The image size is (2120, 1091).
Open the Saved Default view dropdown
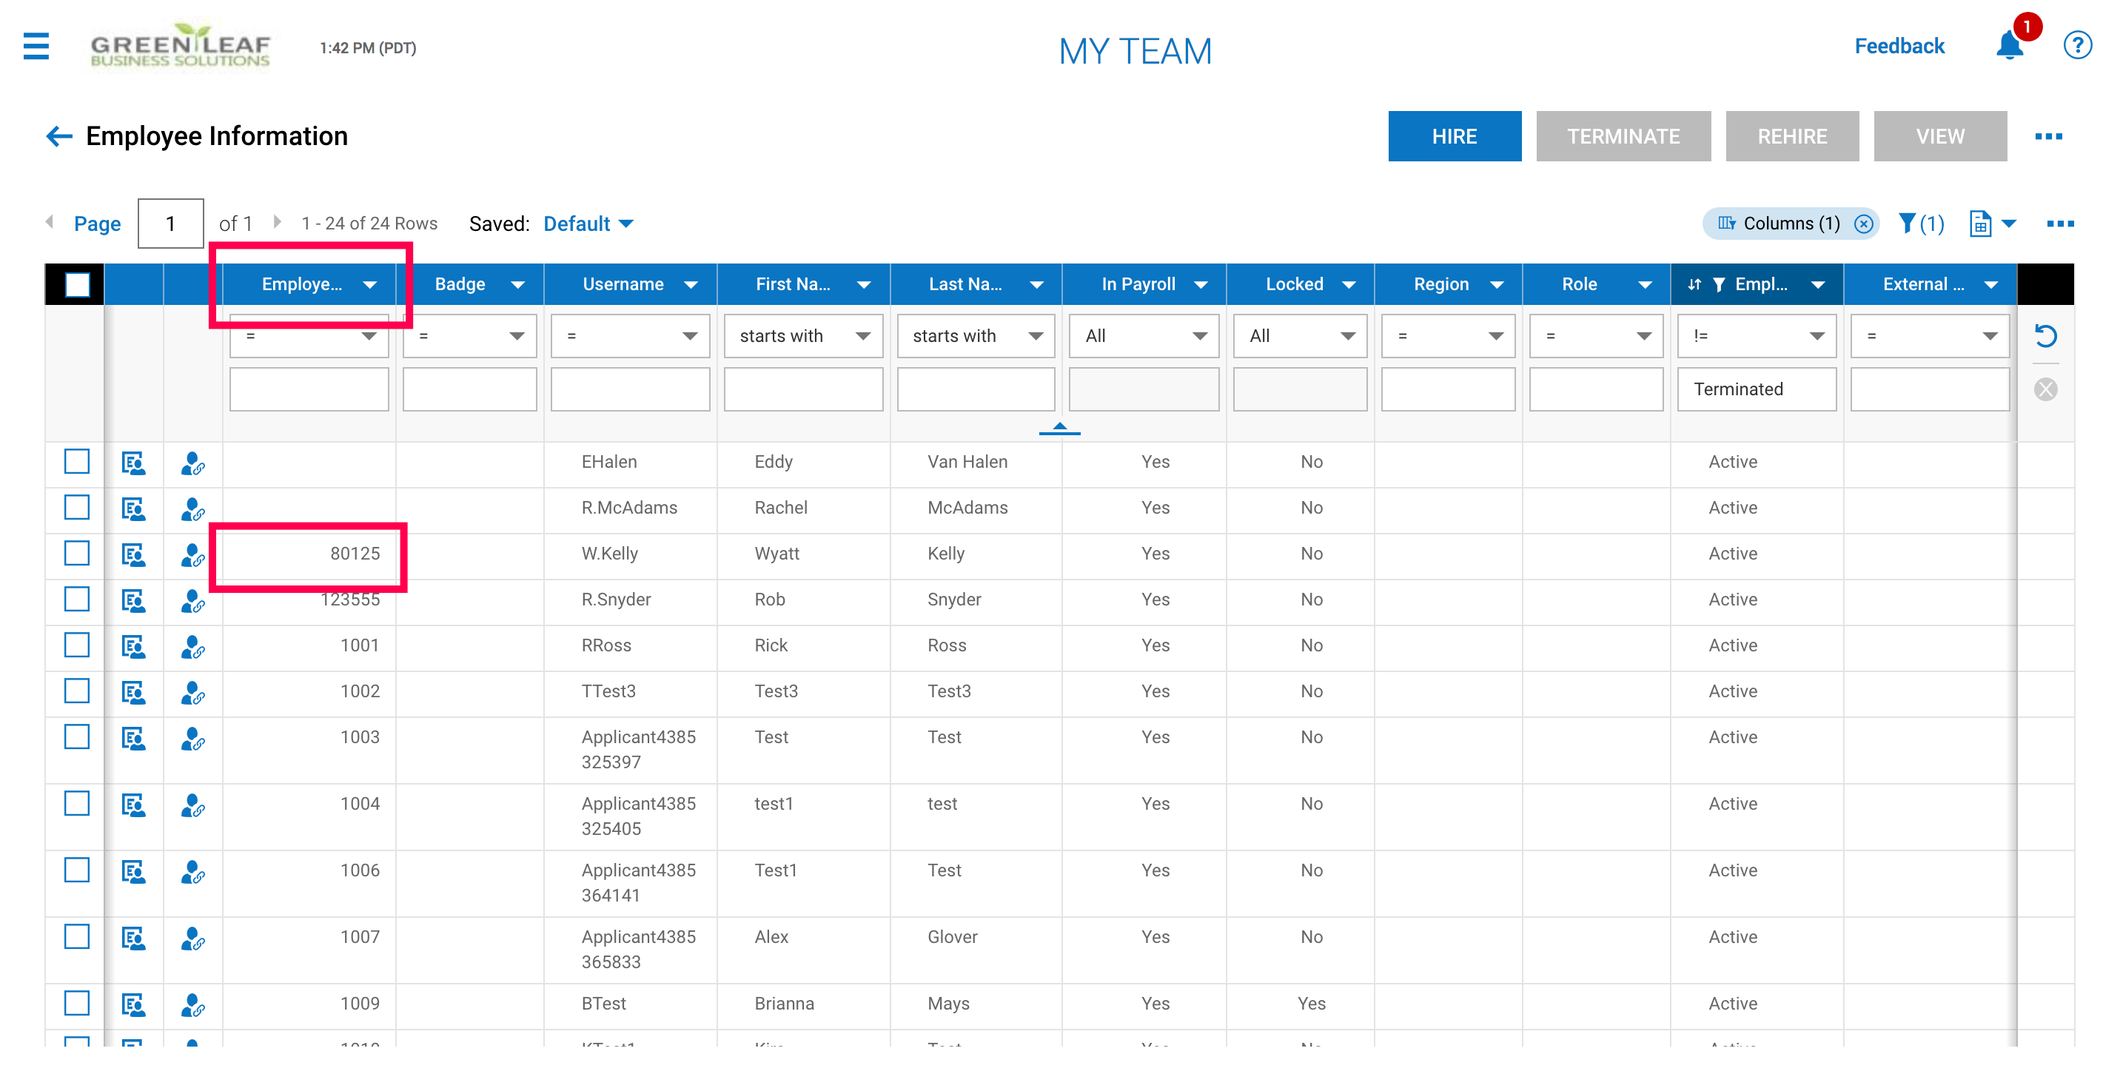click(588, 224)
